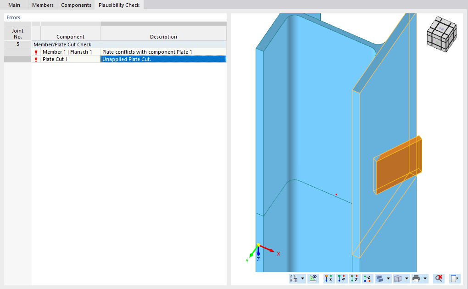Click the coordinate axis origin in viewport
This screenshot has height=289, width=468.
pos(258,245)
